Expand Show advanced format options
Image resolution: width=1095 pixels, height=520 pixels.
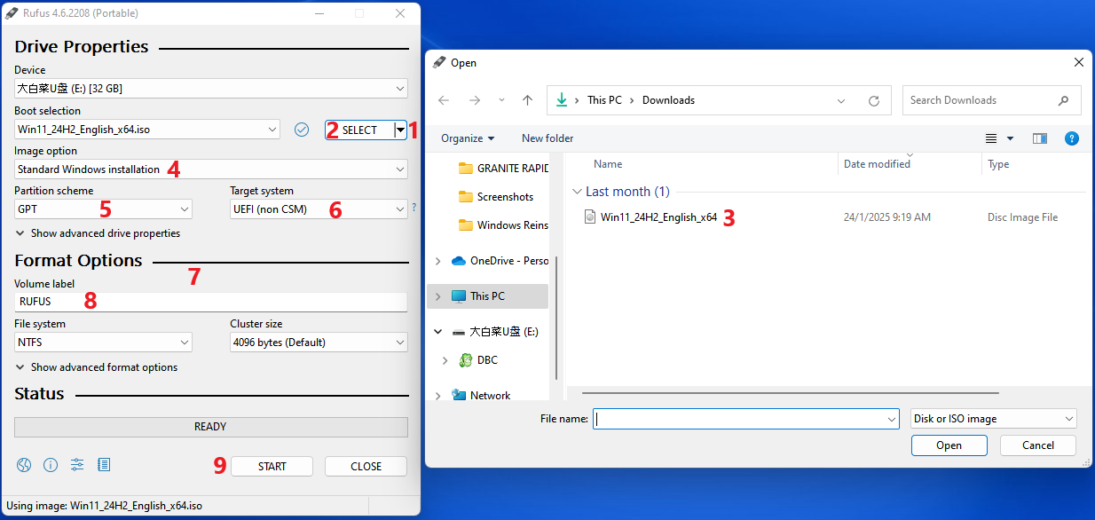coord(97,367)
